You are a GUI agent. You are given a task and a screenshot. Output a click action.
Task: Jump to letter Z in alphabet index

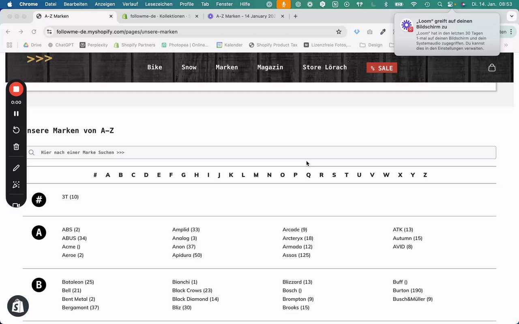[x=425, y=175]
